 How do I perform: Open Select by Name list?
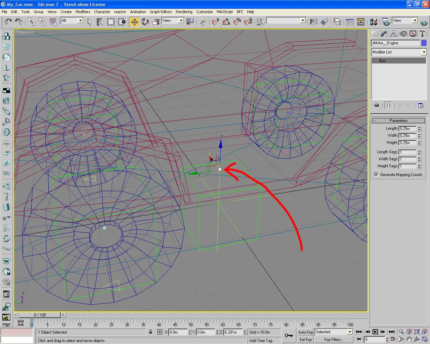(100, 22)
